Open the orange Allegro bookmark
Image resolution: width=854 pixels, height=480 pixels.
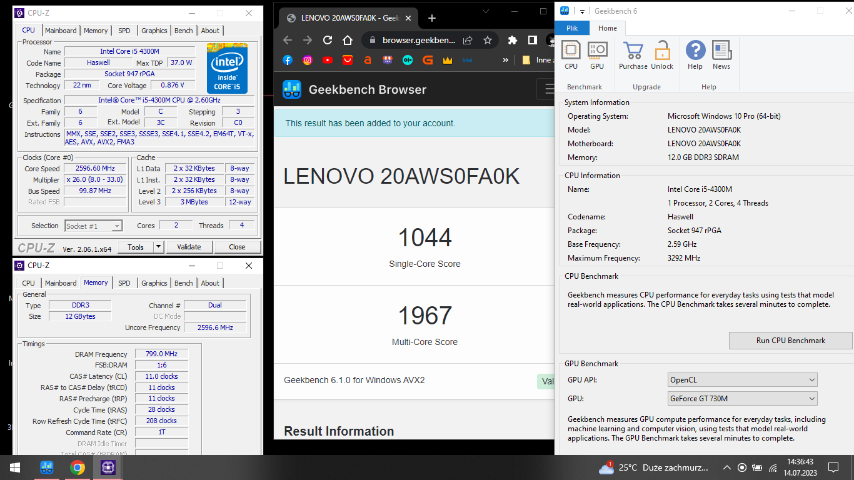click(368, 60)
